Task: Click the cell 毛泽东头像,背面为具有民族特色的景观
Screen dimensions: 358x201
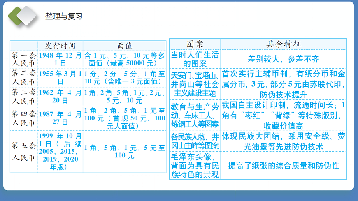Action: click(x=195, y=165)
